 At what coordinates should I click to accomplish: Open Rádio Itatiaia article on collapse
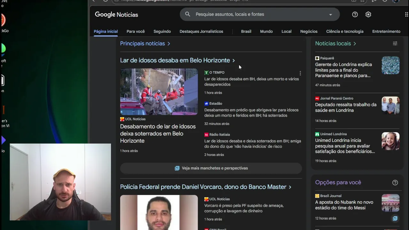[252, 144]
